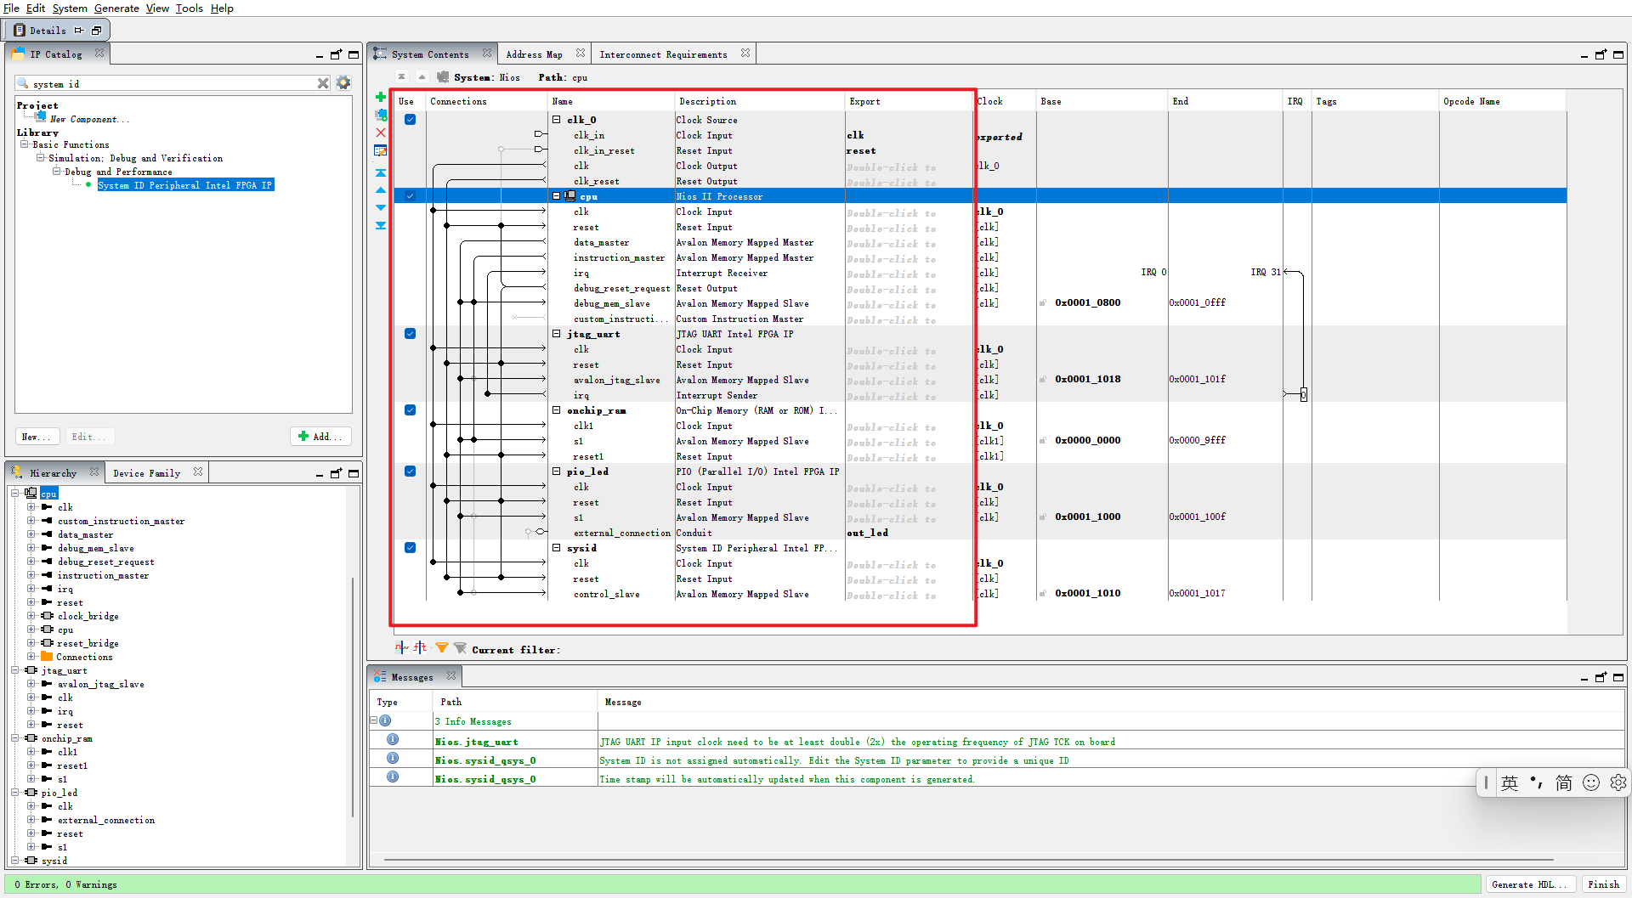1632x898 pixels.
Task: Uncheck Use checkbox for sysid
Action: [410, 548]
